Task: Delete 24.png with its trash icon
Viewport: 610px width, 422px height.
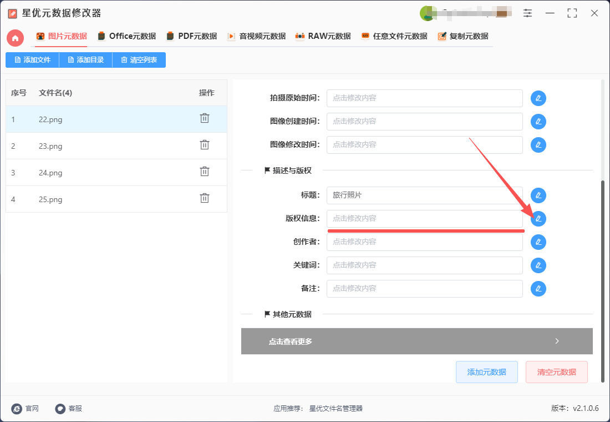Action: pos(205,172)
